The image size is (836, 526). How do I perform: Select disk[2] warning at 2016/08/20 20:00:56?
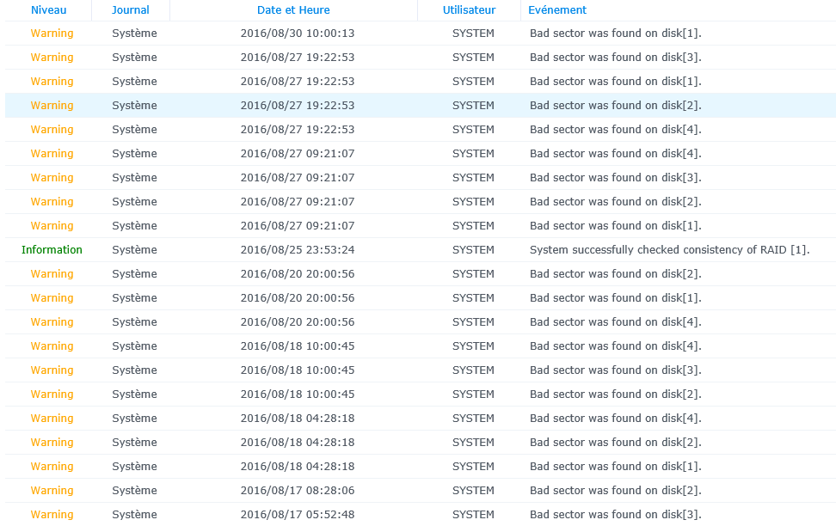(x=421, y=274)
